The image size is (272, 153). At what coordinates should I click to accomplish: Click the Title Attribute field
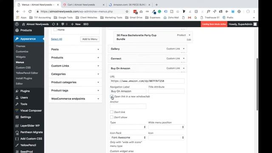166,91
